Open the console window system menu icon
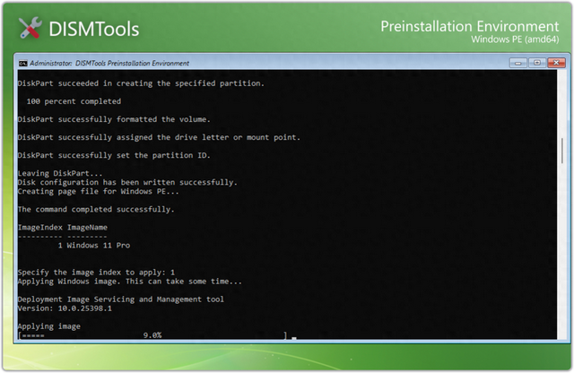The image size is (574, 373). pos(23,64)
